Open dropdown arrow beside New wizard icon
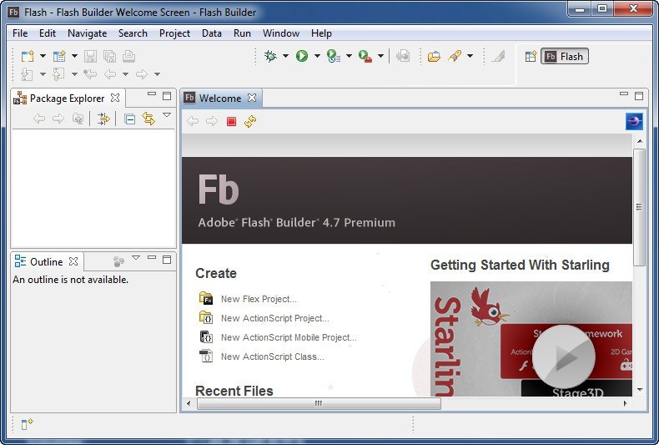This screenshot has height=445, width=659. [43, 56]
